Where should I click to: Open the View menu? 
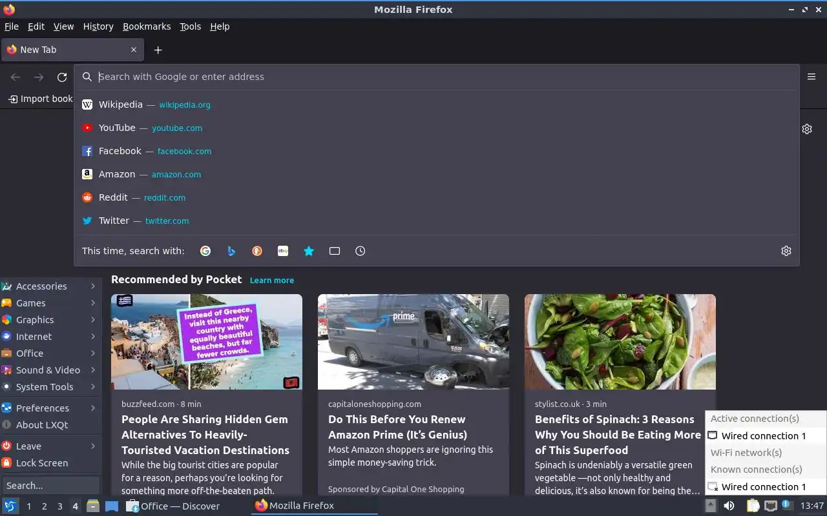point(63,26)
